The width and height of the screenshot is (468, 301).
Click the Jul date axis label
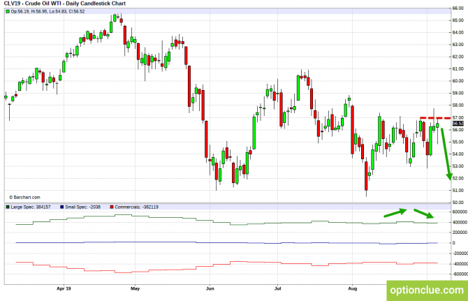(x=277, y=288)
